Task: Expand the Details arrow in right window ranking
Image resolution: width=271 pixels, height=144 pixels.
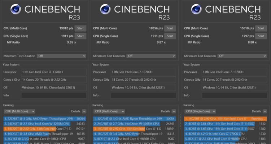Action: [x=265, y=111]
